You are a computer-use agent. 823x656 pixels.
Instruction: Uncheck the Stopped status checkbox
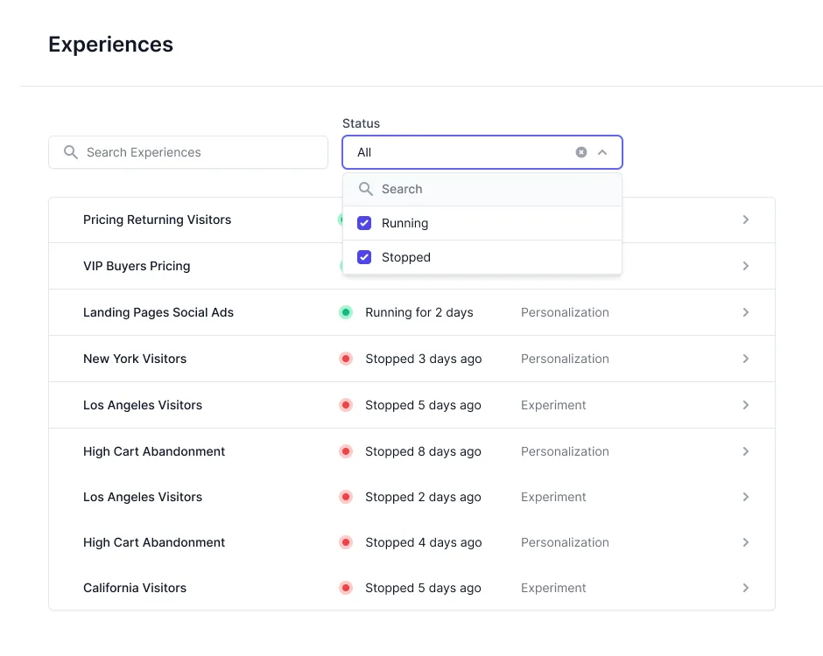tap(365, 257)
